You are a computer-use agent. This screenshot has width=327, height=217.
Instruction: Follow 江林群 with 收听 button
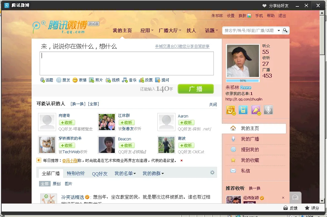126,123
